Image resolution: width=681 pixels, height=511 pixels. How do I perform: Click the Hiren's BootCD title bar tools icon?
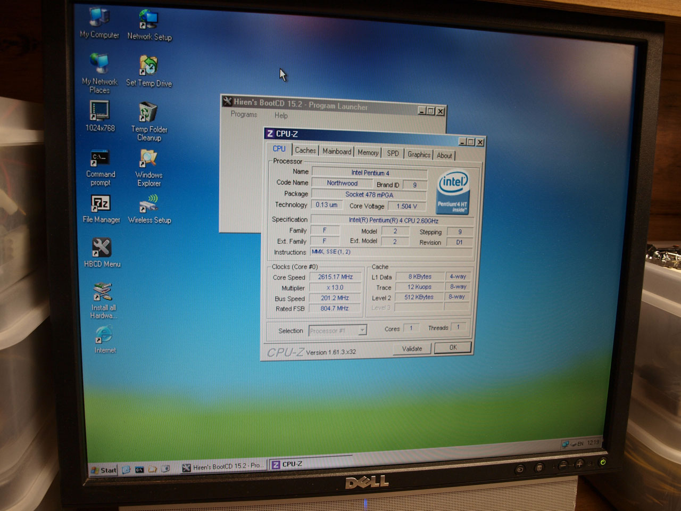[227, 101]
